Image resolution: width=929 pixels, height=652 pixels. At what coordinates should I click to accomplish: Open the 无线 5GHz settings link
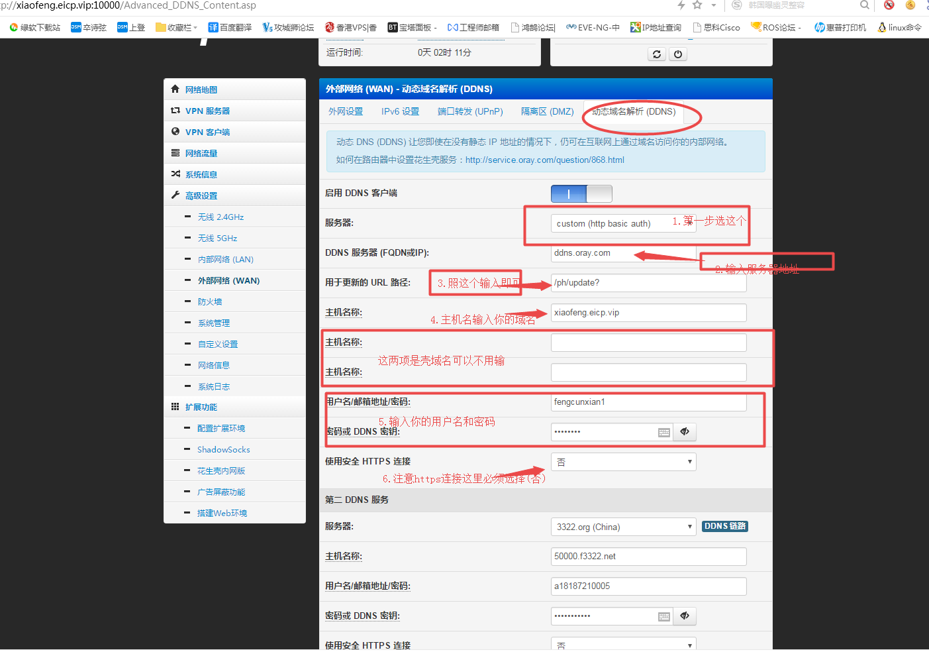217,238
